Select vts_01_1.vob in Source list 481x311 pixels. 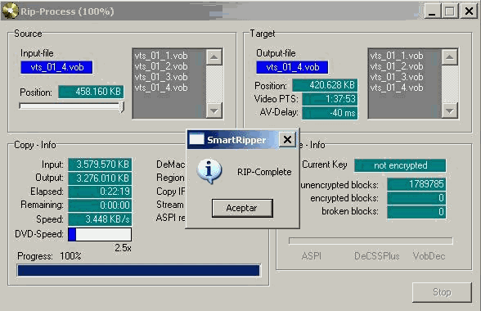pos(161,56)
